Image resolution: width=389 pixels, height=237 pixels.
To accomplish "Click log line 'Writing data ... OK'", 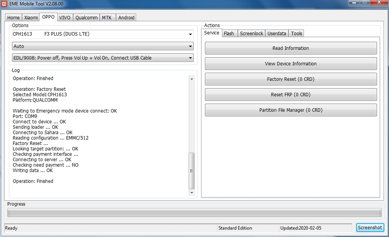I will tap(33, 171).
